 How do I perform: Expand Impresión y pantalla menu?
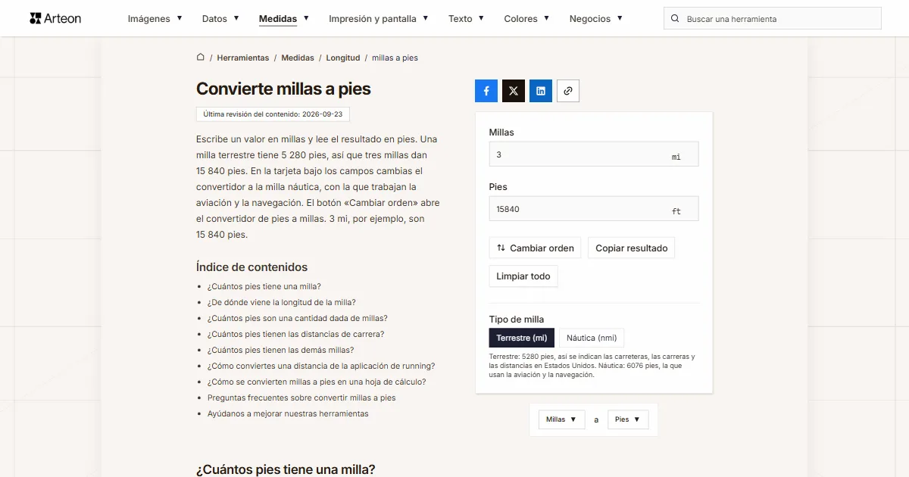[379, 18]
